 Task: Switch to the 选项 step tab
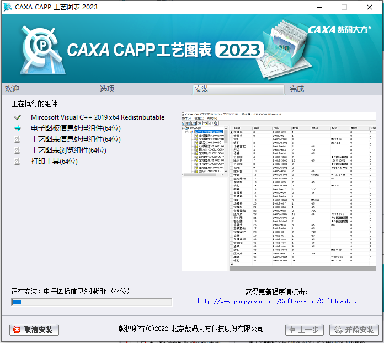pos(107,89)
